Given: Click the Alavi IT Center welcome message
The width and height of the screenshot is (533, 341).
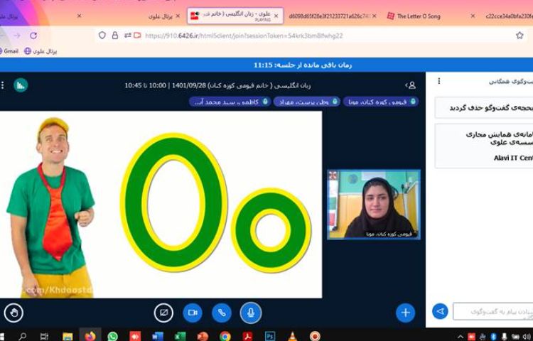Looking at the screenshot, I should (484, 146).
